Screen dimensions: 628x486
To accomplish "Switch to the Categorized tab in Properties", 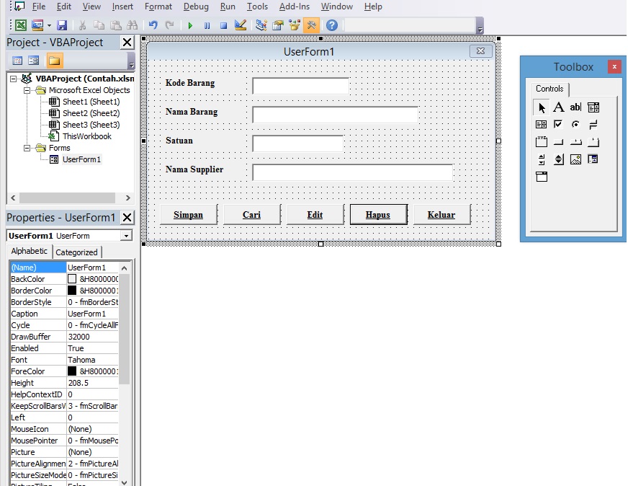I will (x=77, y=252).
